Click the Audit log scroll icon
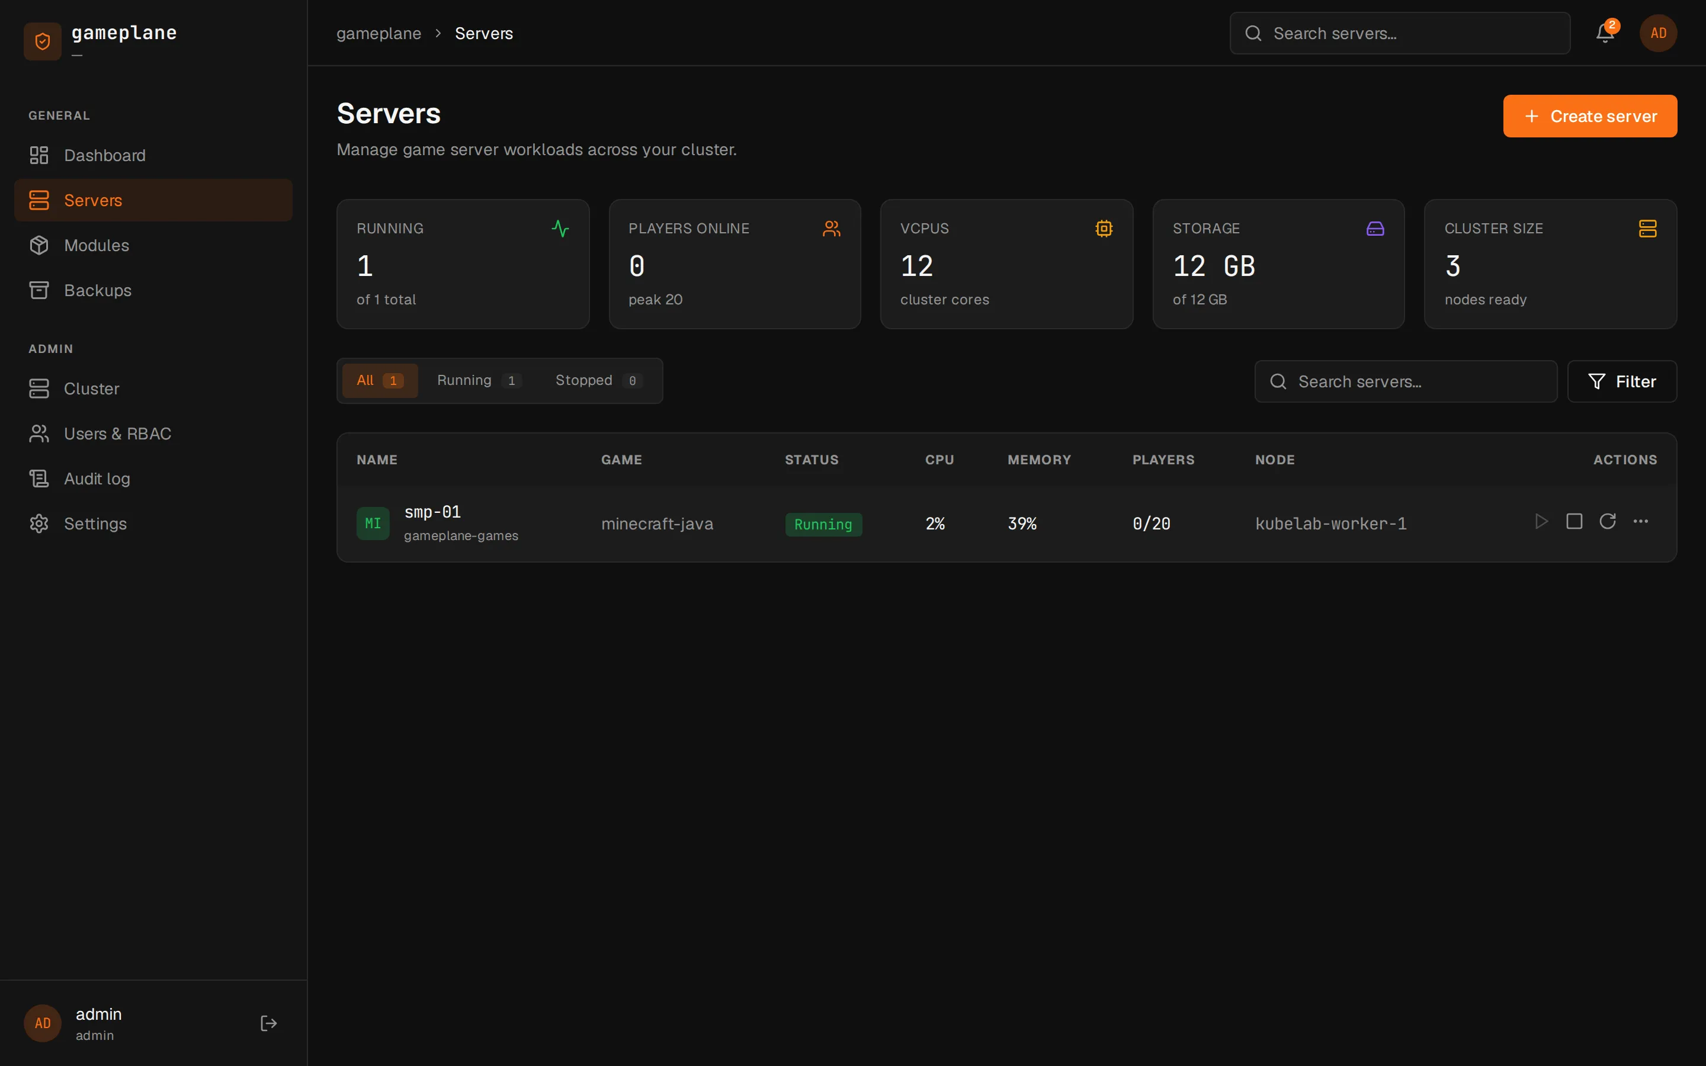Screen dimensions: 1706x1066 tap(39, 479)
